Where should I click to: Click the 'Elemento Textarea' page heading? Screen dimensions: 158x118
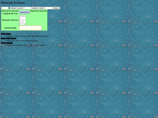click(x=13, y=3)
